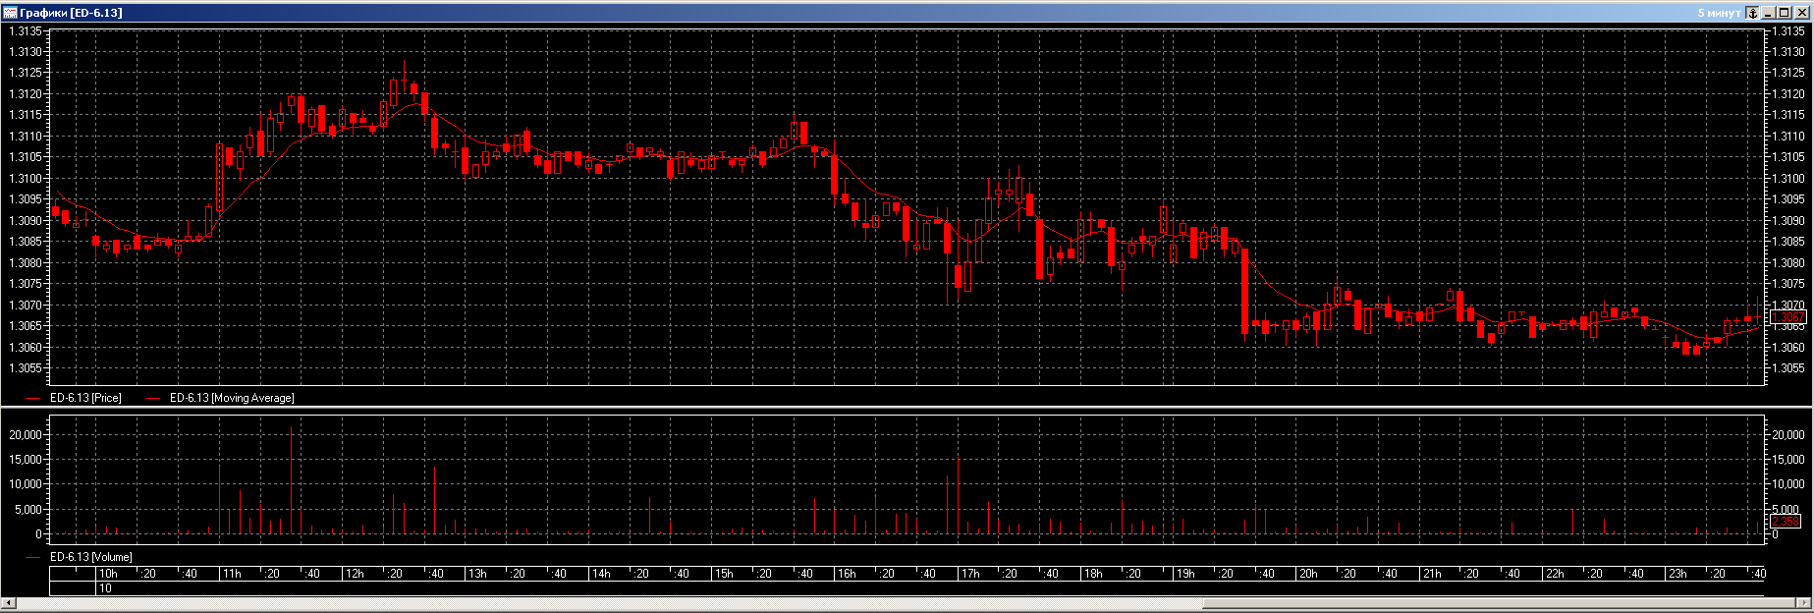Click the chart window icon beside Графики title
The image size is (1814, 613).
pos(10,13)
